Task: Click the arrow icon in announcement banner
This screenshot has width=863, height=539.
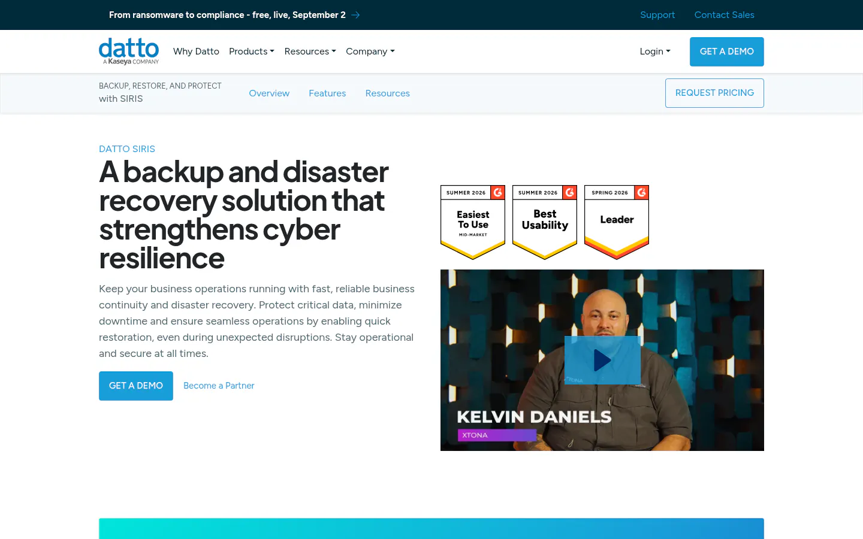Action: 355,15
